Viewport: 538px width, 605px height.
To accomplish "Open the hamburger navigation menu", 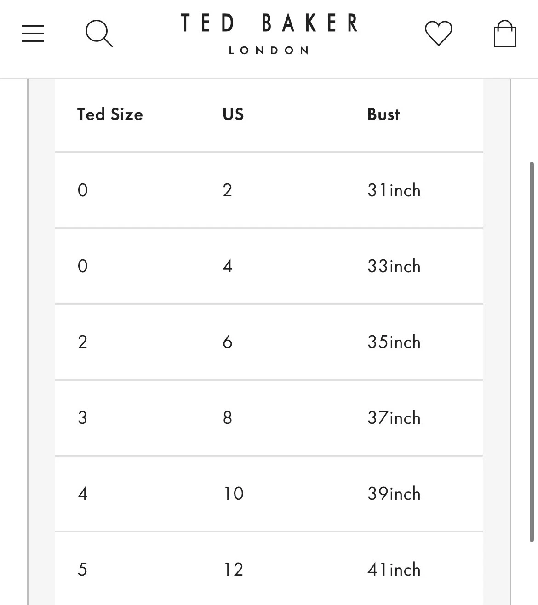I will [x=33, y=34].
